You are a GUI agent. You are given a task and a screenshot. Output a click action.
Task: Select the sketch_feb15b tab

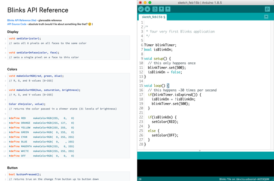pyautogui.click(x=153, y=17)
